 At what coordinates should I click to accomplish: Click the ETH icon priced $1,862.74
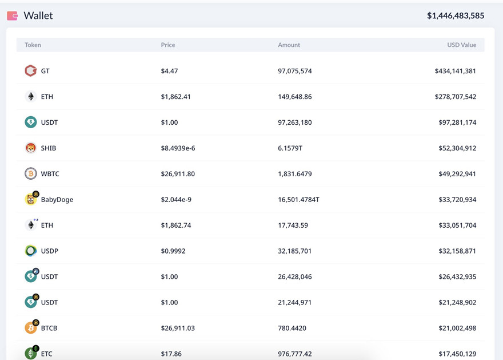point(31,224)
